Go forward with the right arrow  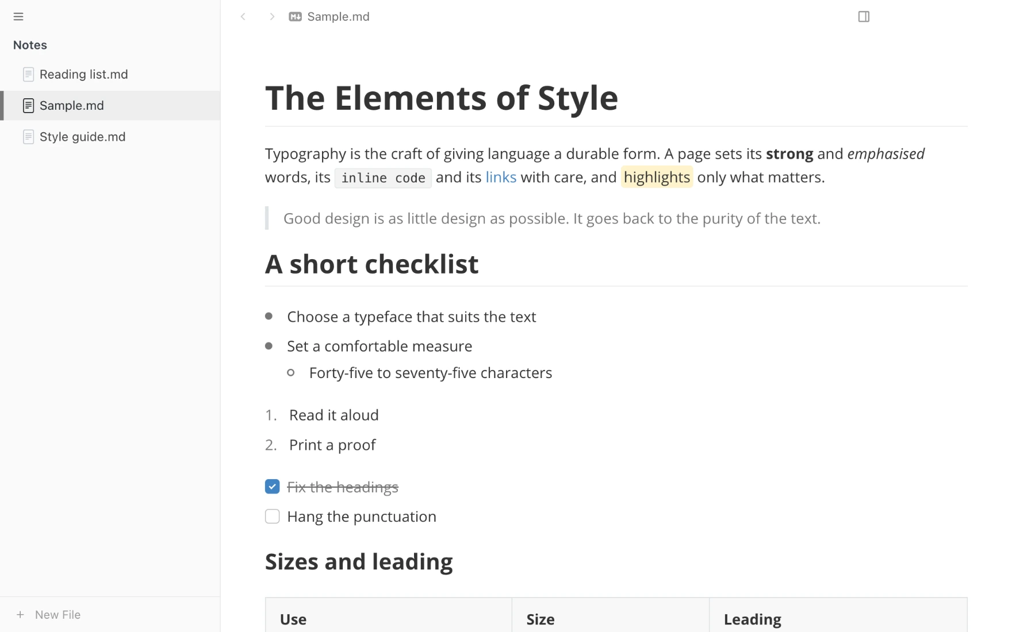pyautogui.click(x=272, y=17)
